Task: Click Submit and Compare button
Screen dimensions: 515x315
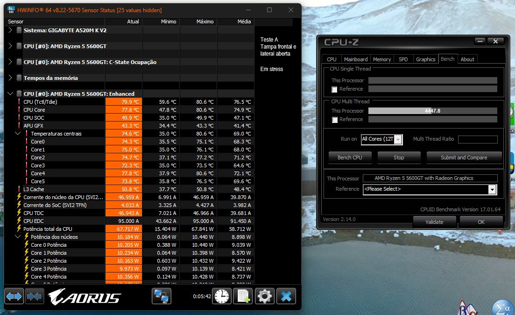Action: point(464,157)
